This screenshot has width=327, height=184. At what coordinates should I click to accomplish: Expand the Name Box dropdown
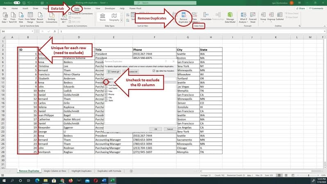click(x=32, y=31)
